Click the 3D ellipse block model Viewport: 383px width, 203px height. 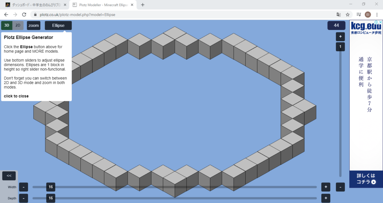point(175,112)
